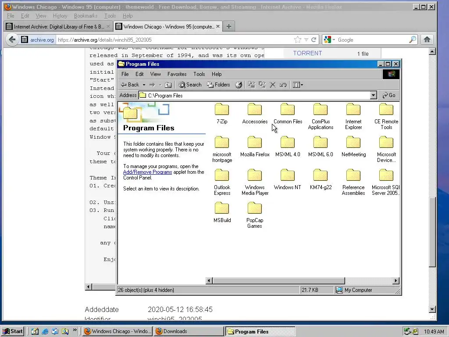The height and width of the screenshot is (337, 449).
Task: Launch Internet Explorer from Quick Launch
Action: (45, 332)
